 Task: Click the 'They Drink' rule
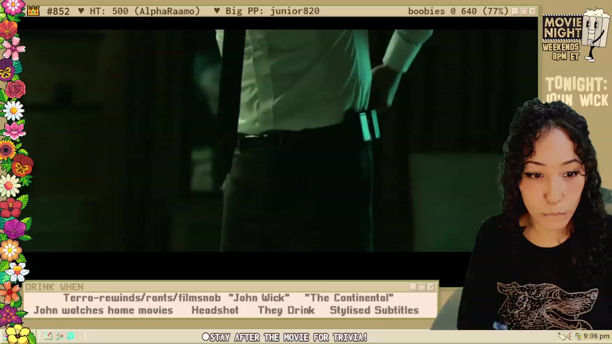pyautogui.click(x=286, y=310)
